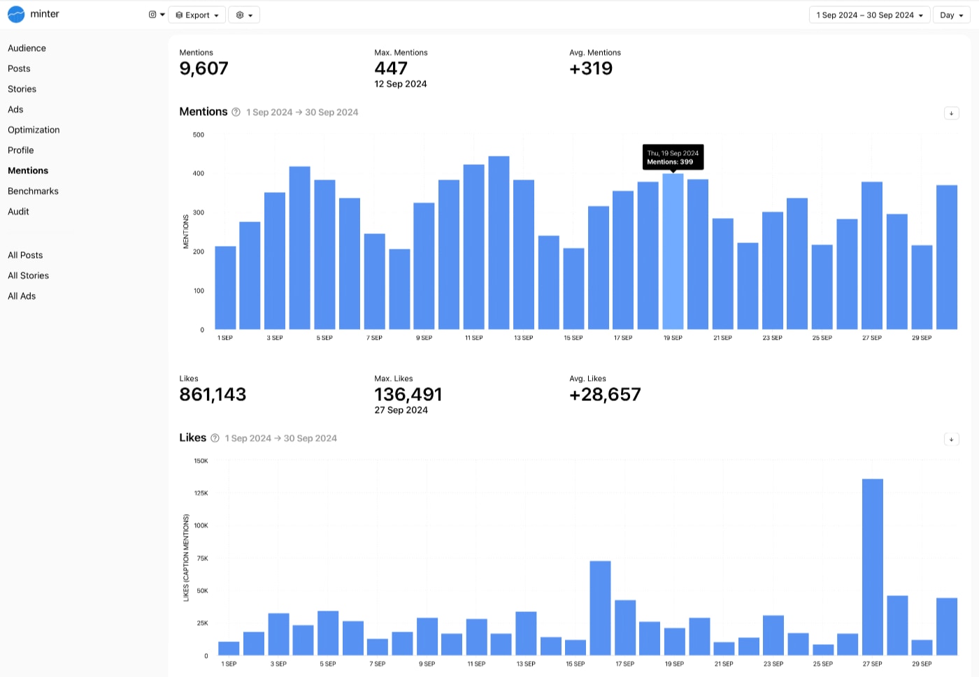Click the Avg. Mentions value +319
Screen dimensions: 979x677
click(x=591, y=68)
